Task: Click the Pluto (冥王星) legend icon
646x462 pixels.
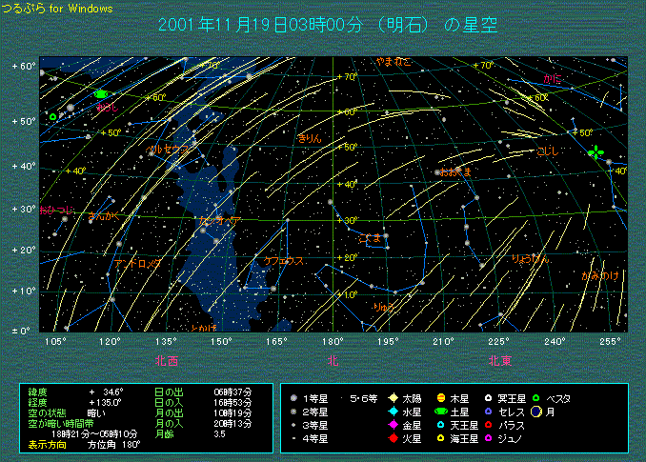Action: tap(489, 397)
